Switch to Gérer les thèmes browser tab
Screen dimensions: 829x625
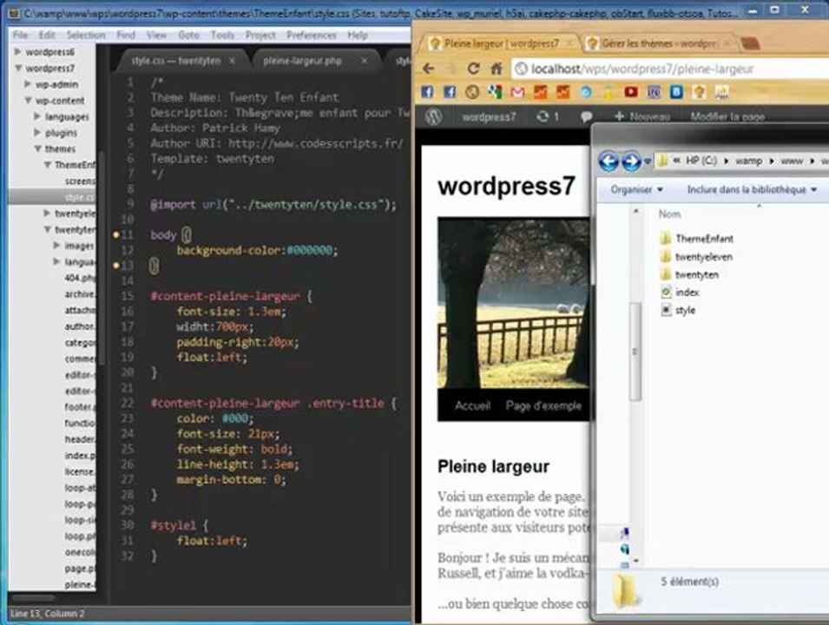pos(659,43)
